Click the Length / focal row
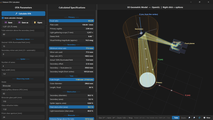Viewport: 213px width, 120px height. pos(72,87)
